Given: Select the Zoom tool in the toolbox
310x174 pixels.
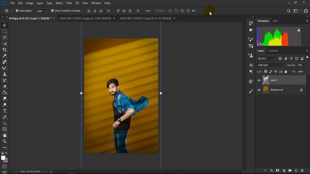Looking at the screenshot, I should (4, 141).
